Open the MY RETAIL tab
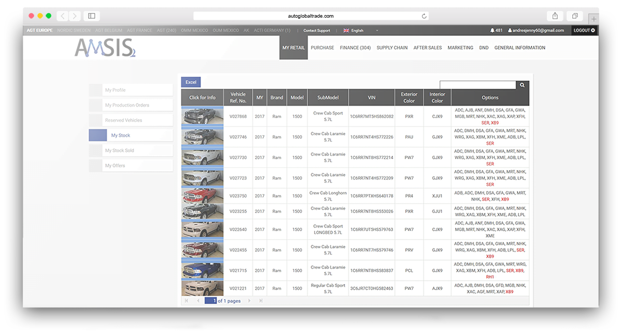The width and height of the screenshot is (622, 335). click(x=293, y=48)
